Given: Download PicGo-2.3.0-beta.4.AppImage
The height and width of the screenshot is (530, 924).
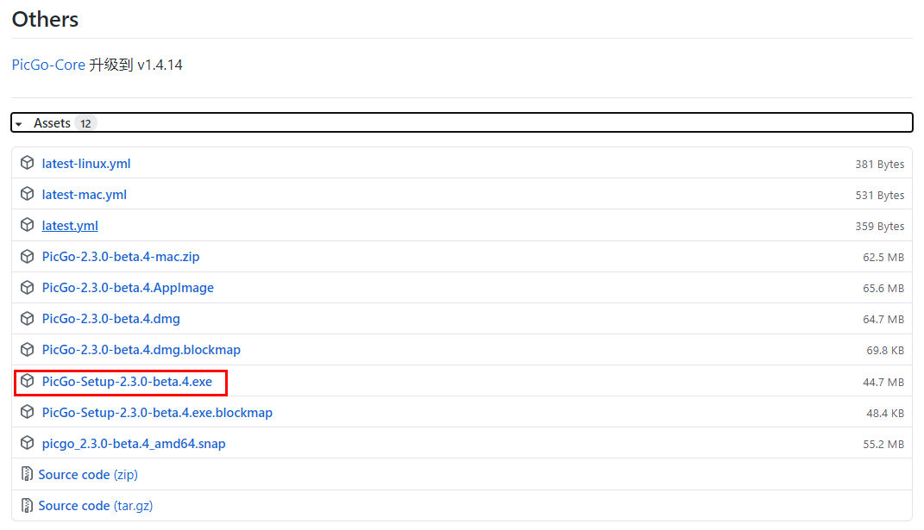Looking at the screenshot, I should click(128, 288).
